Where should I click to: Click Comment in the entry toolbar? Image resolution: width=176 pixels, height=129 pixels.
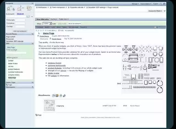click(40, 27)
